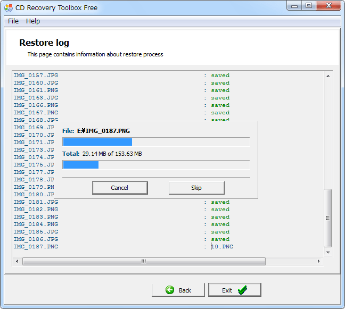The image size is (345, 309).
Task: Open the File menu
Action: 13,21
